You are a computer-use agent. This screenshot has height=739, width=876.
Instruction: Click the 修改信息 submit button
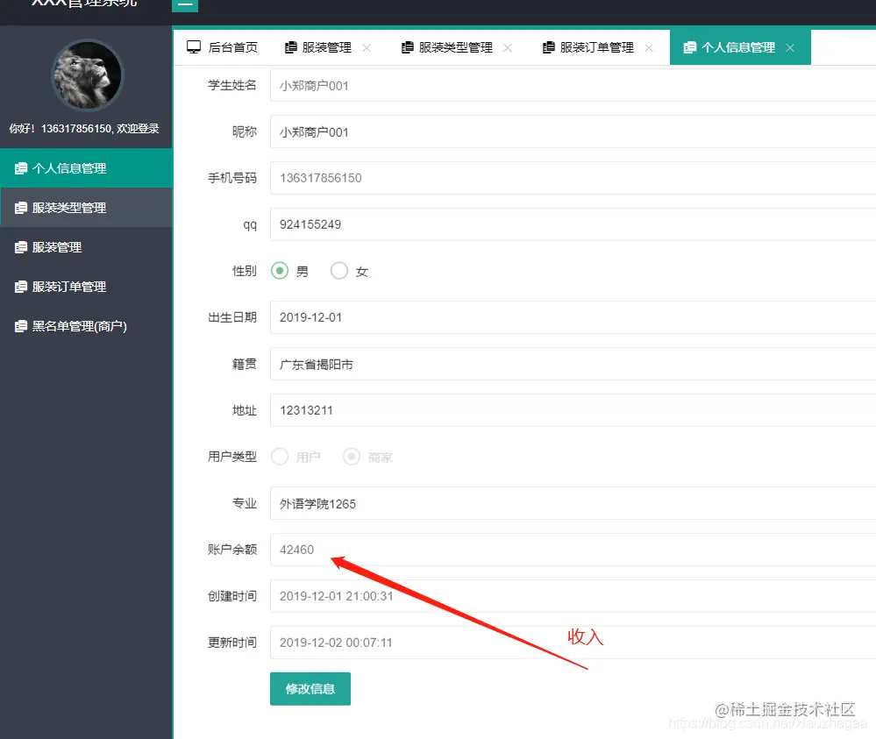click(x=310, y=689)
